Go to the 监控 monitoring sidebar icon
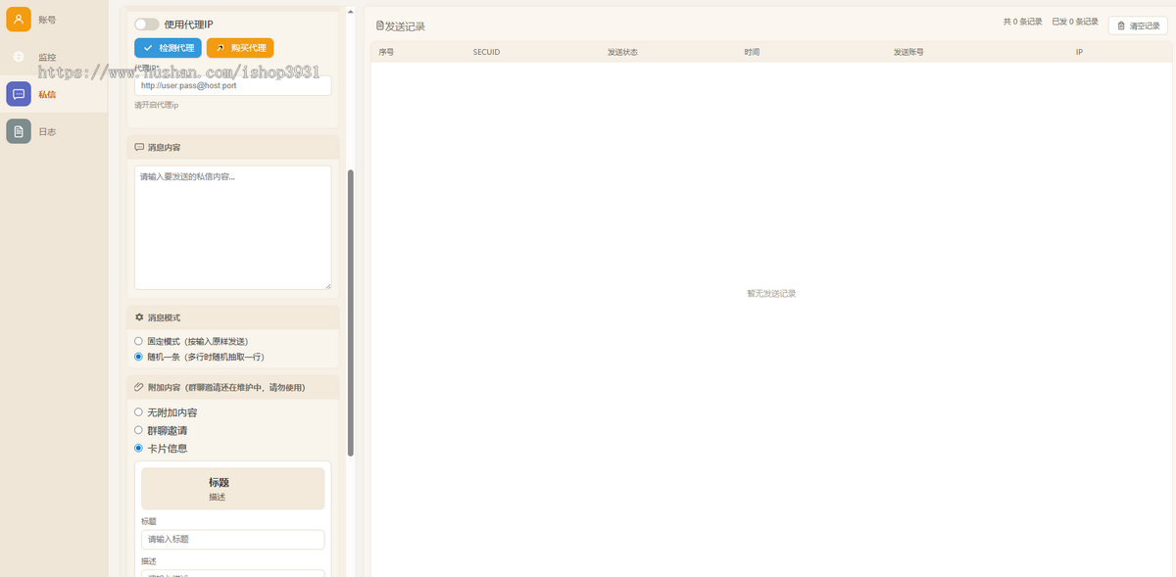Image resolution: width=1176 pixels, height=577 pixels. [19, 57]
